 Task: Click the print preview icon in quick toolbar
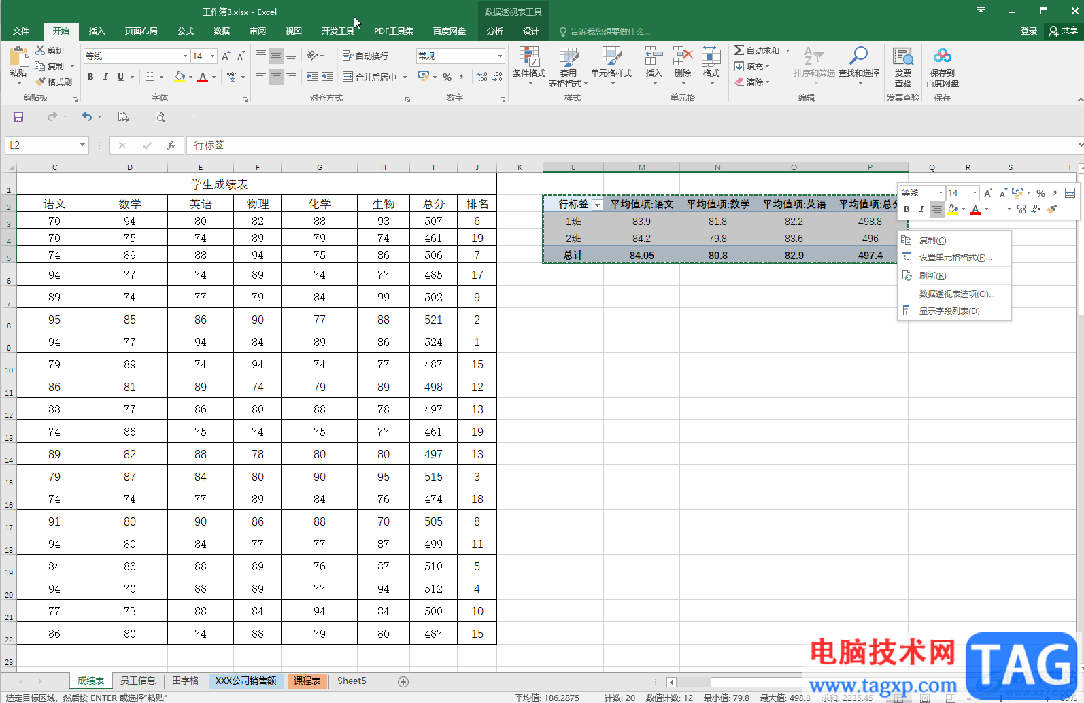[160, 117]
